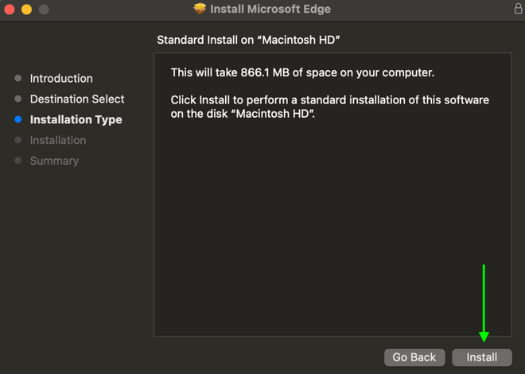Click the dim dot beside Summary
525x374 pixels.
point(18,161)
